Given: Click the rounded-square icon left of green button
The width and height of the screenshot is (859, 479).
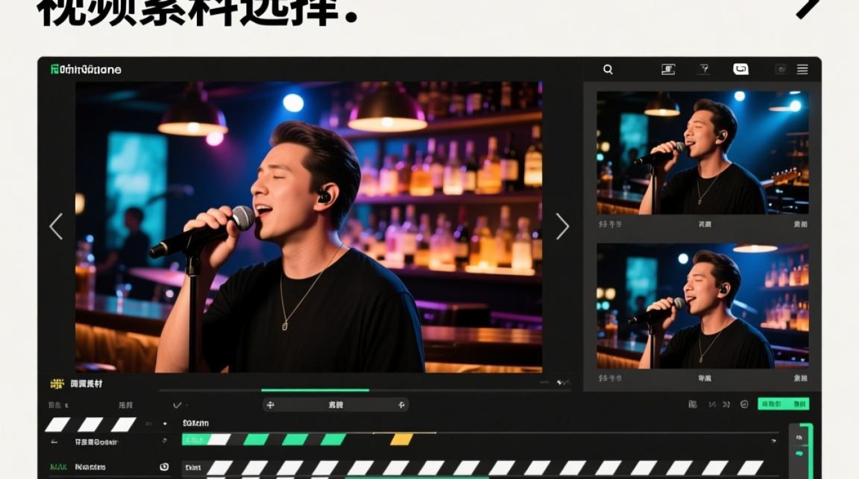Looking at the screenshot, I should coord(744,404).
